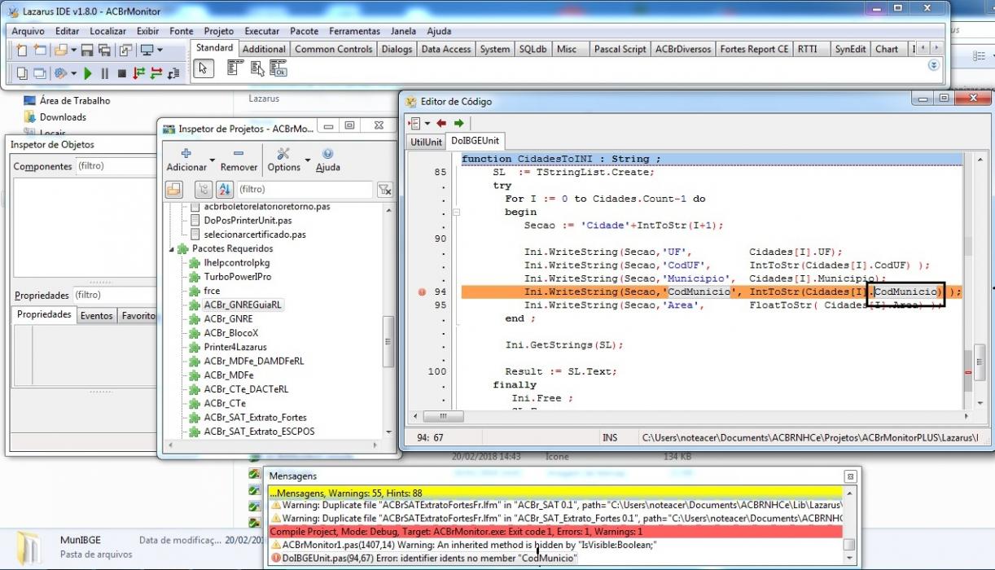This screenshot has height=570, width=995.
Task: Switch to the Eventos tab in Object Inspector
Action: click(x=96, y=315)
